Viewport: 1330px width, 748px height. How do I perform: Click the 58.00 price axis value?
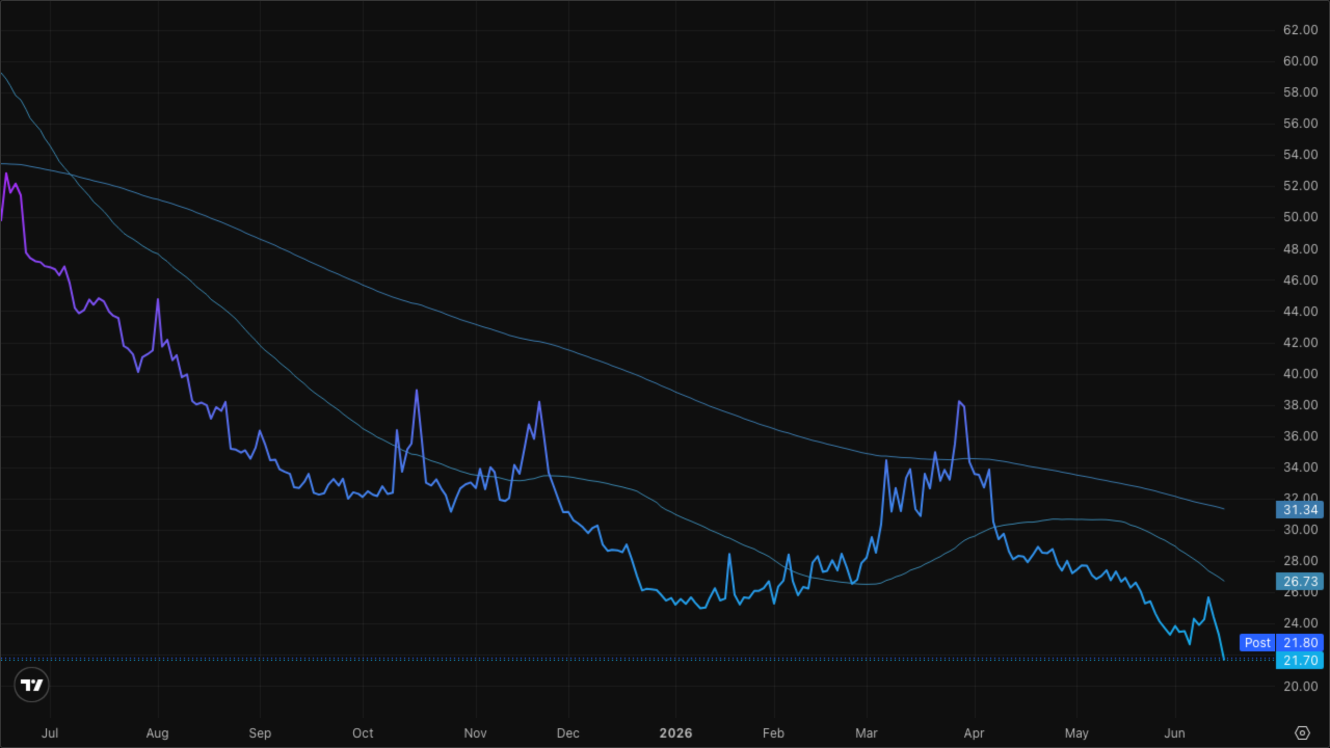click(1300, 92)
